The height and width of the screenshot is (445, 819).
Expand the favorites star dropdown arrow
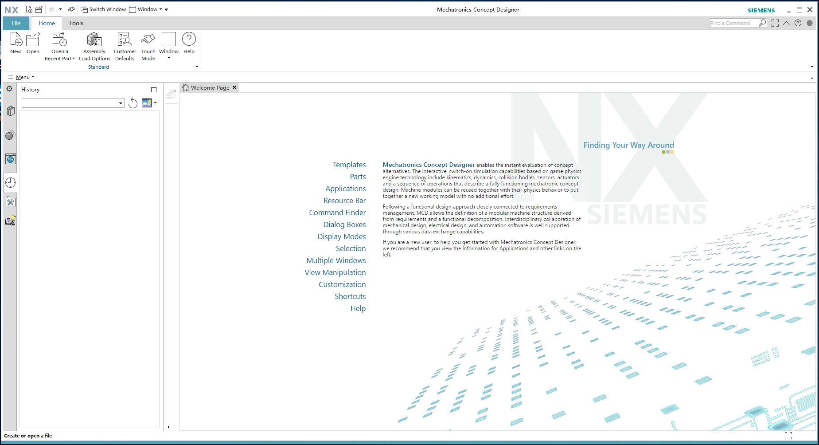coord(60,9)
